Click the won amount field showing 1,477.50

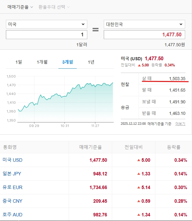click(x=144, y=34)
